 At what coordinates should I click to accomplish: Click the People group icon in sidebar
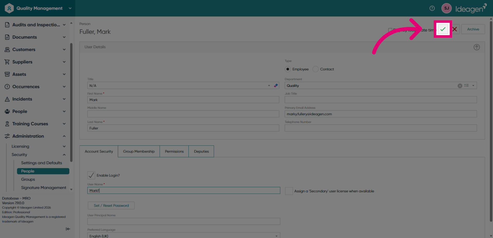[7, 111]
